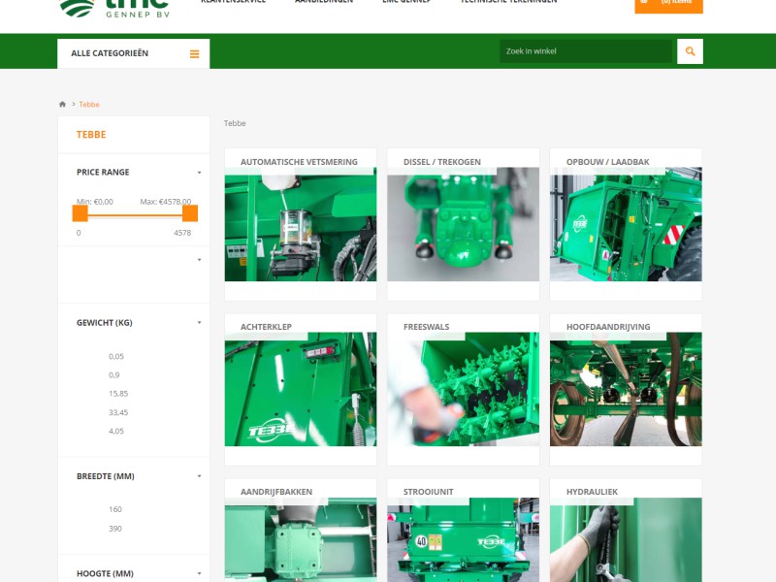Click the TEBBE sidebar heading

pyautogui.click(x=91, y=135)
